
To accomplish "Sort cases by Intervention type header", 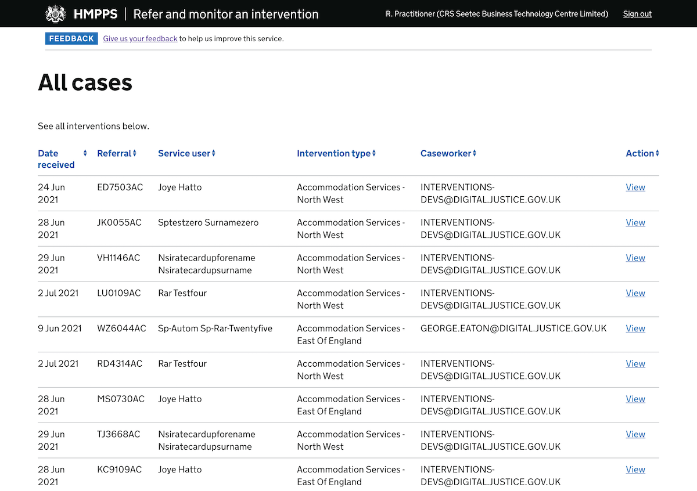I will click(333, 153).
